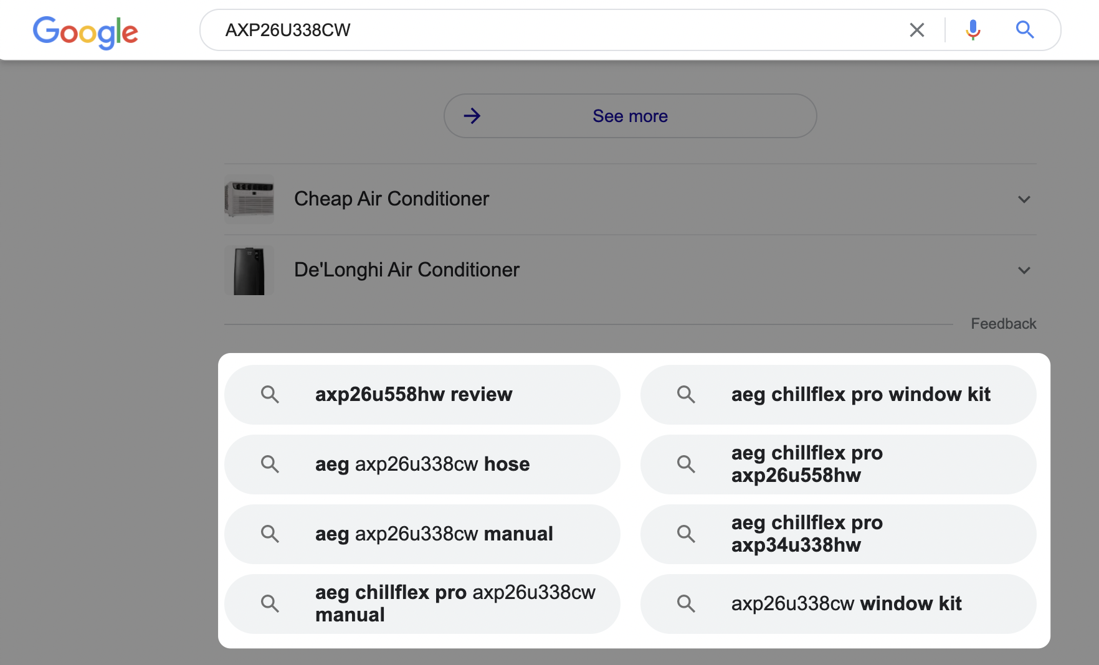The width and height of the screenshot is (1099, 665).
Task: Click magnifier icon beside aeg axp26u338cw hose
Action: (270, 464)
